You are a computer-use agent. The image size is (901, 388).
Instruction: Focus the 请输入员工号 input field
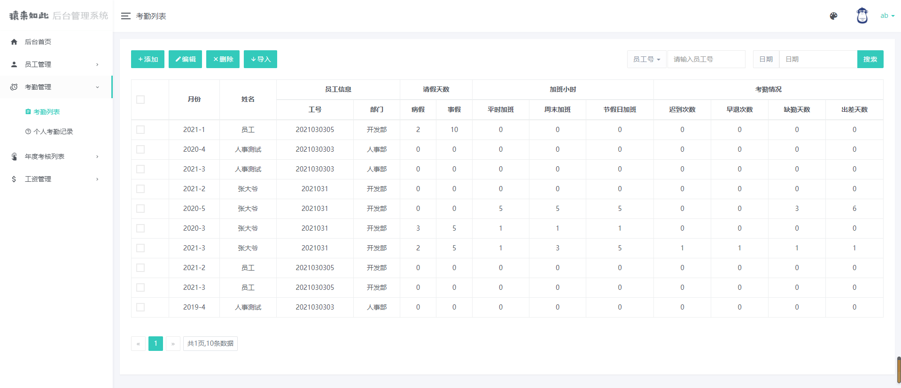[706, 59]
